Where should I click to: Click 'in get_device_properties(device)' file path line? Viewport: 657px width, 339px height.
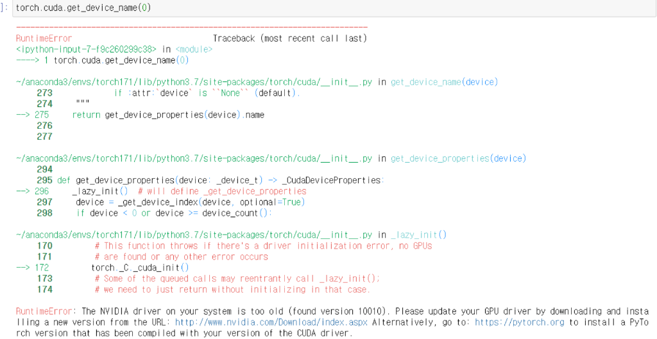click(271, 159)
